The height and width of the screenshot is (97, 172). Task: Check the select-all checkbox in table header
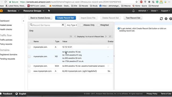(x=29, y=41)
